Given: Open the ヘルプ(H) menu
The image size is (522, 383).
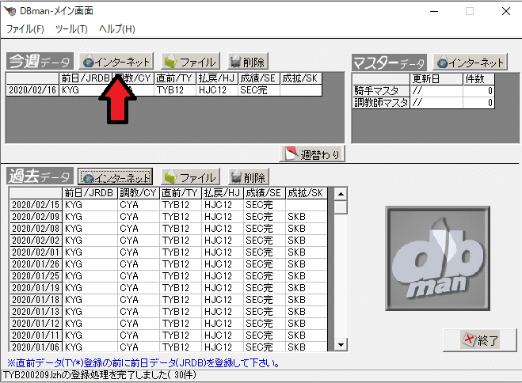Looking at the screenshot, I should coord(117,29).
